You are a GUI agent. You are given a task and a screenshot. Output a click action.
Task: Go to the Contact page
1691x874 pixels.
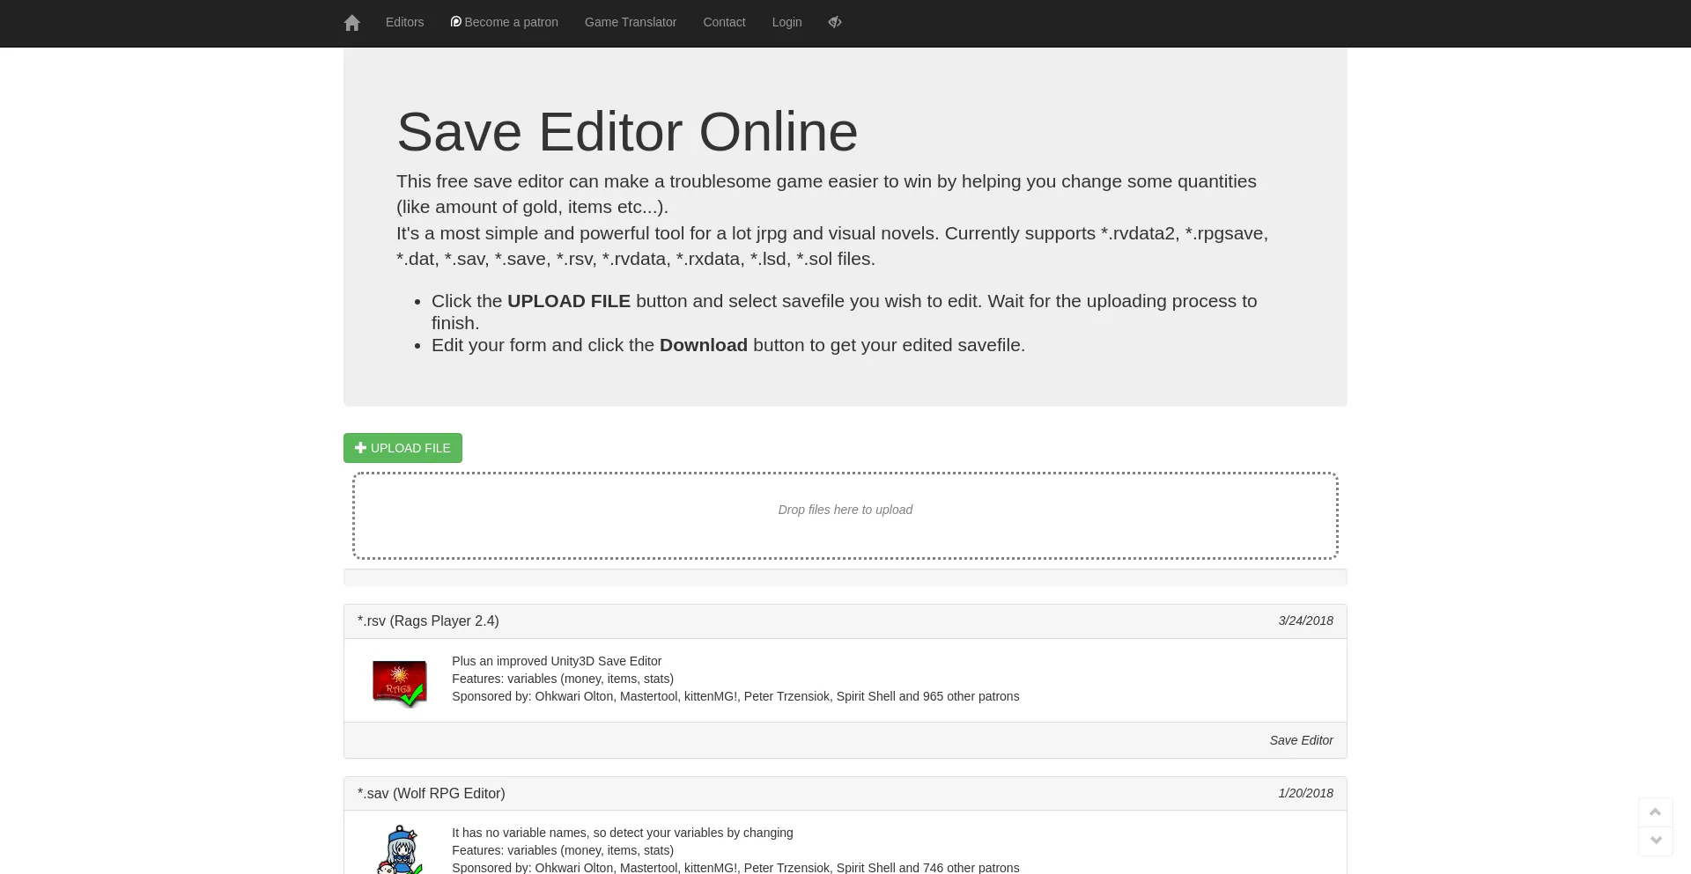pos(723,22)
